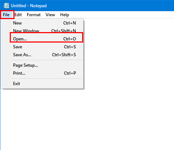Click the Ctrl+P shortcut label
Viewport: 174px width, 150px height.
(70, 73)
